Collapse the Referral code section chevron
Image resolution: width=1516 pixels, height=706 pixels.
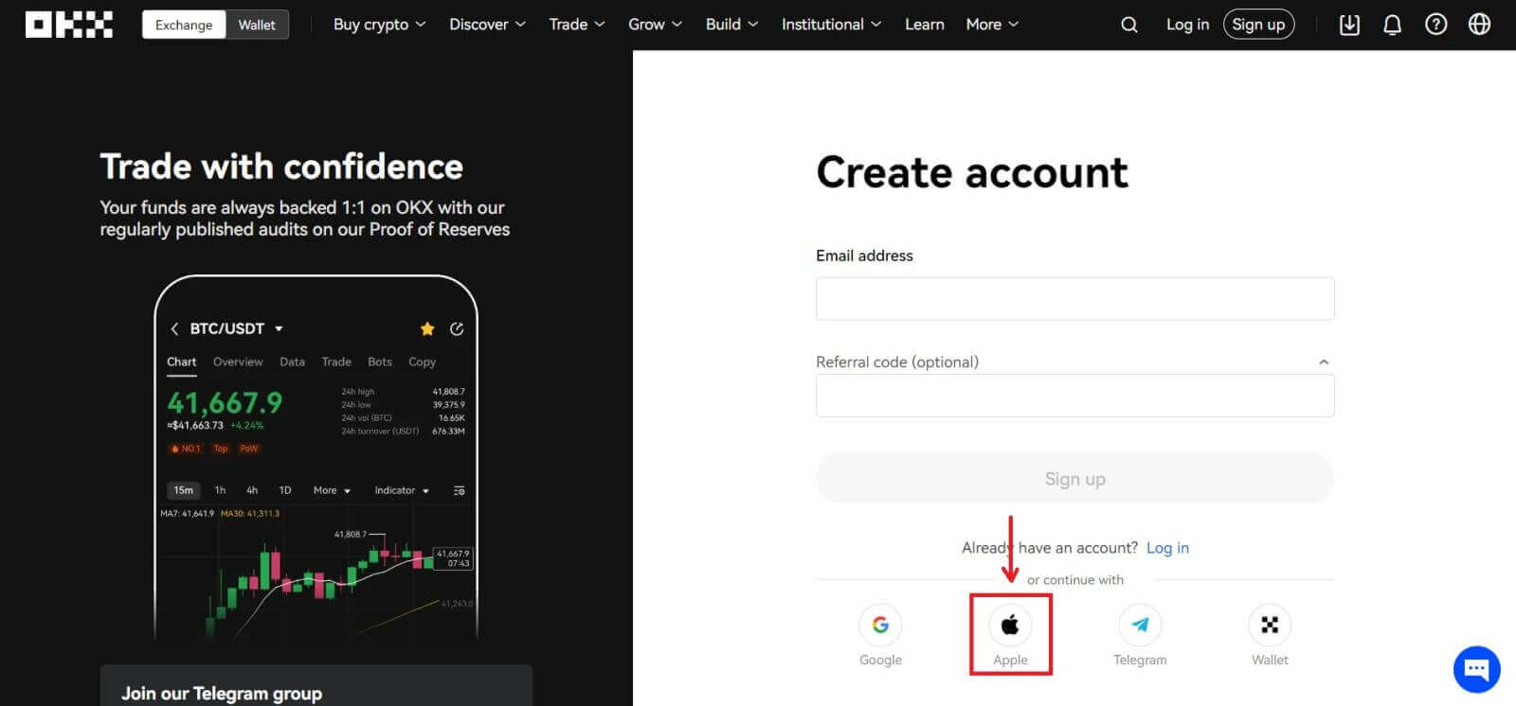1324,362
